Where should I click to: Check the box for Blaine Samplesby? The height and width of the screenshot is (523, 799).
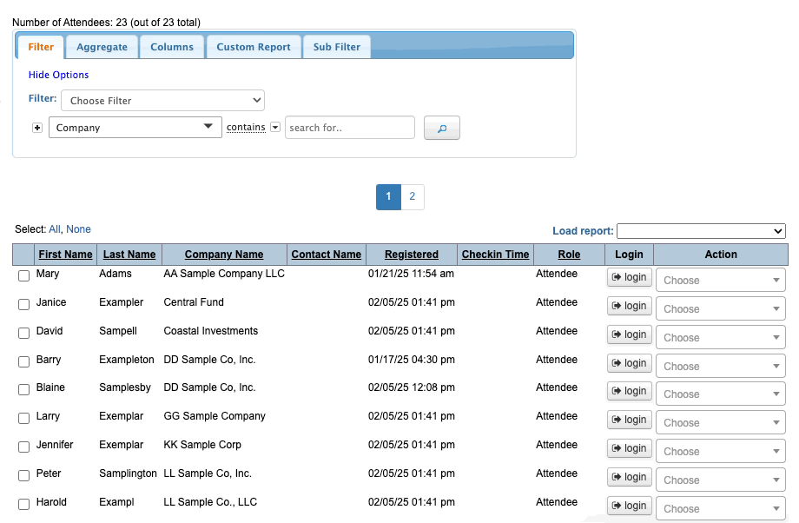(x=24, y=389)
